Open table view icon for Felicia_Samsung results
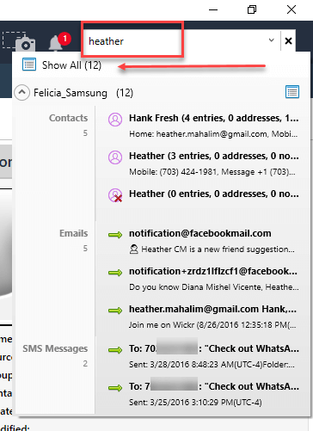 [292, 92]
